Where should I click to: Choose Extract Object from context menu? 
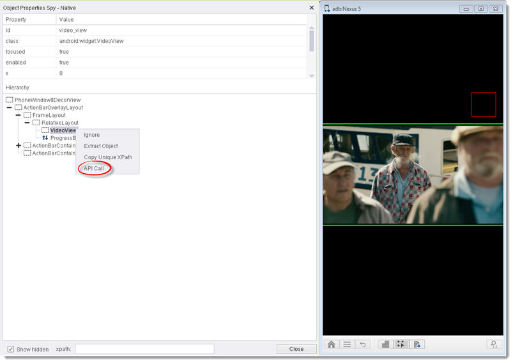coord(101,146)
